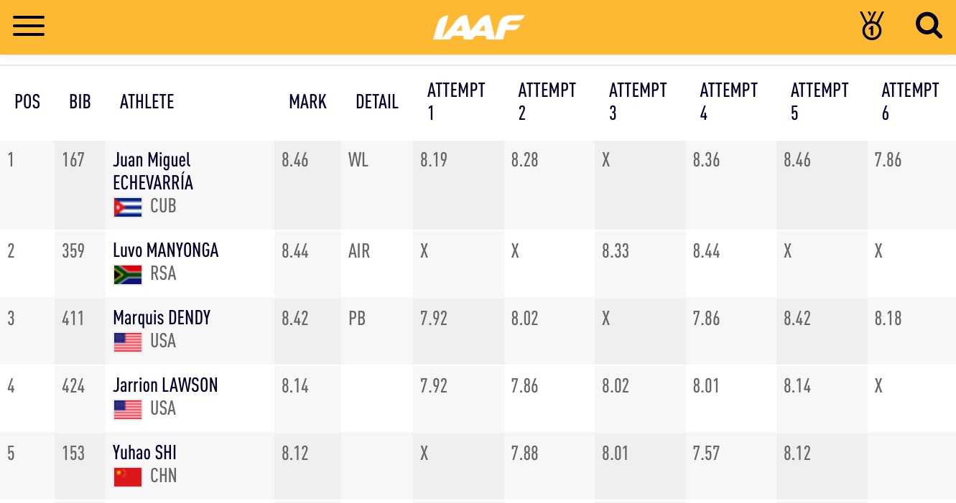Open Marquis DENDY's athlete page
The image size is (956, 503).
(162, 318)
